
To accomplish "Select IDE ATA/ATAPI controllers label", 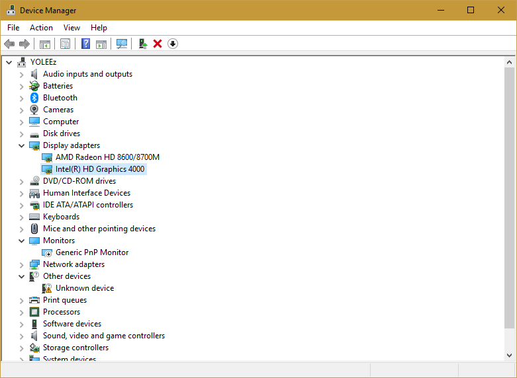I will (88, 205).
